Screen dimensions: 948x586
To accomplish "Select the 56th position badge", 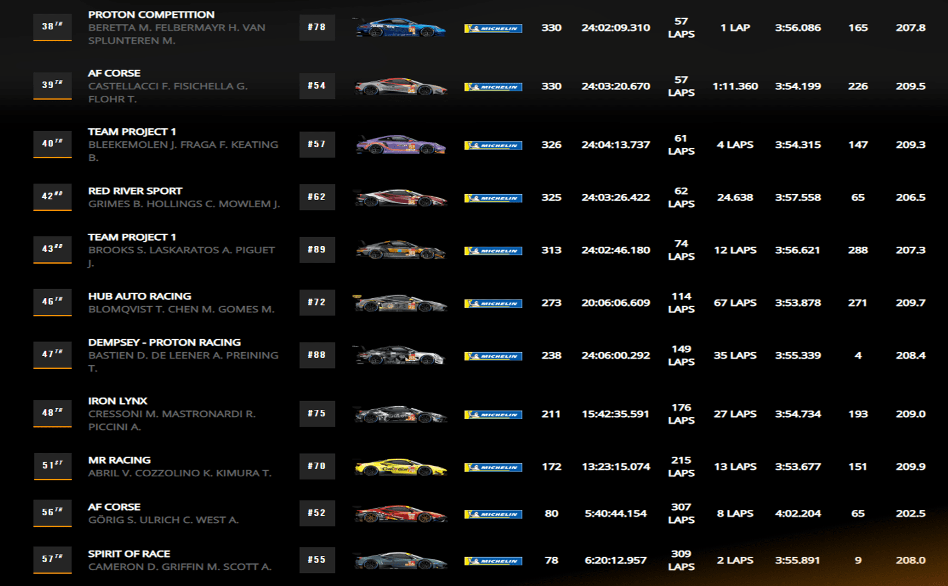I will pyautogui.click(x=52, y=513).
